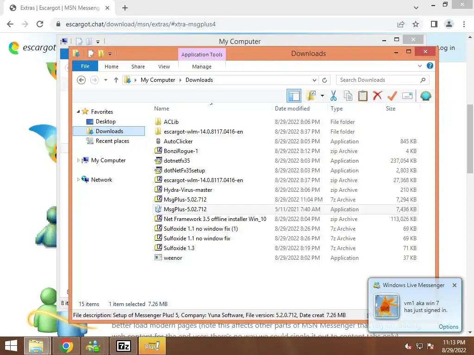474x355 pixels.
Task: Click the Paste clipboard icon
Action: [x=362, y=96]
